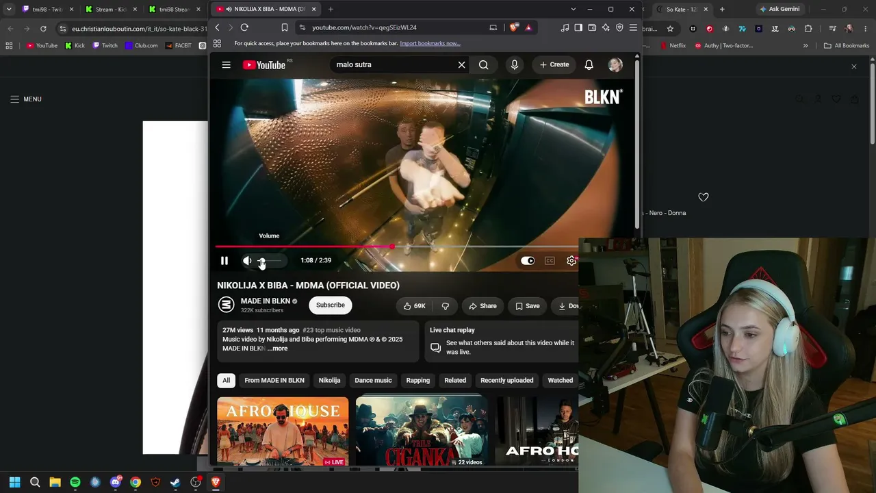Image resolution: width=876 pixels, height=493 pixels.
Task: Select the All filter chip
Action: pos(226,381)
